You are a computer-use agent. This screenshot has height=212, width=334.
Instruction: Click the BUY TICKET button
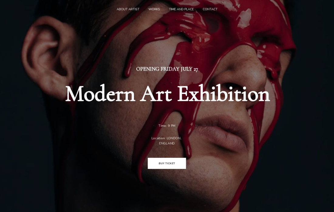pos(167,163)
